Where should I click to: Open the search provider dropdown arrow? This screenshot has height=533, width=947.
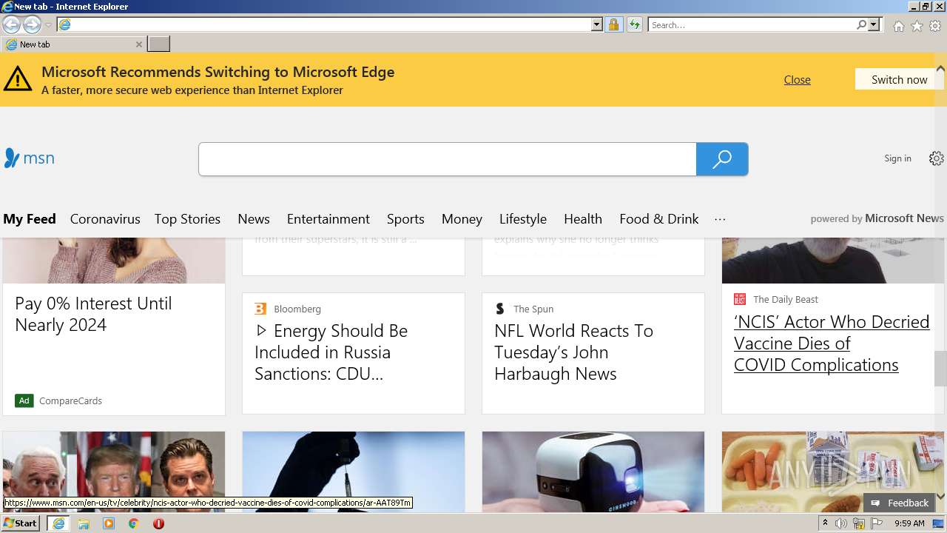(874, 24)
